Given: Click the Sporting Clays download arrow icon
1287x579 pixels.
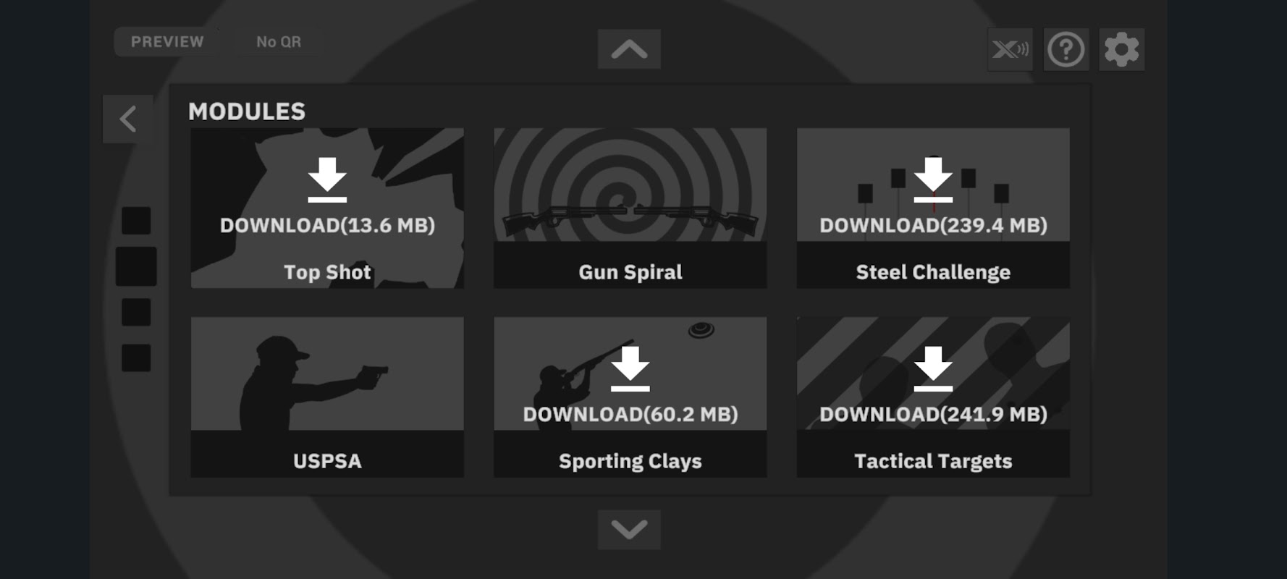Looking at the screenshot, I should pos(630,368).
